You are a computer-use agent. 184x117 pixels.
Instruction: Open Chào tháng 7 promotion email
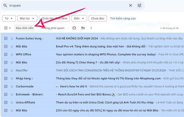pyautogui.click(x=88, y=62)
